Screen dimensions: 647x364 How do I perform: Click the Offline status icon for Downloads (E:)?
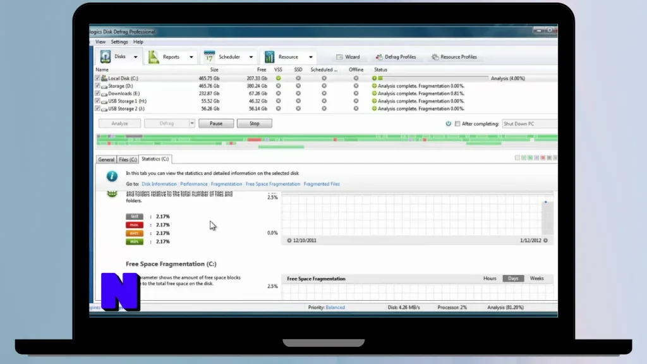tap(356, 94)
